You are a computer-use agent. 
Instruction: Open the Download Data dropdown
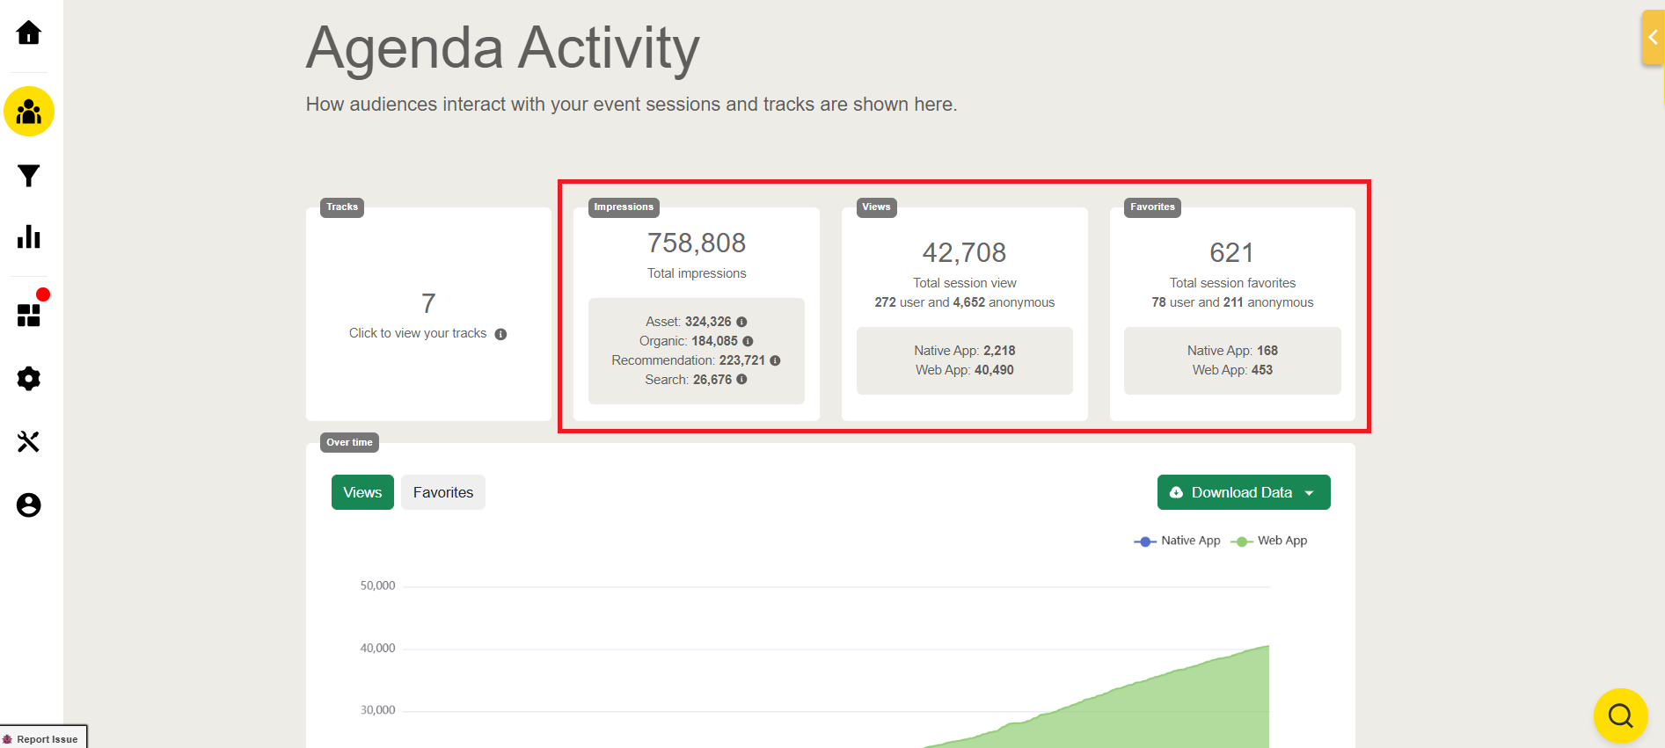click(1244, 492)
